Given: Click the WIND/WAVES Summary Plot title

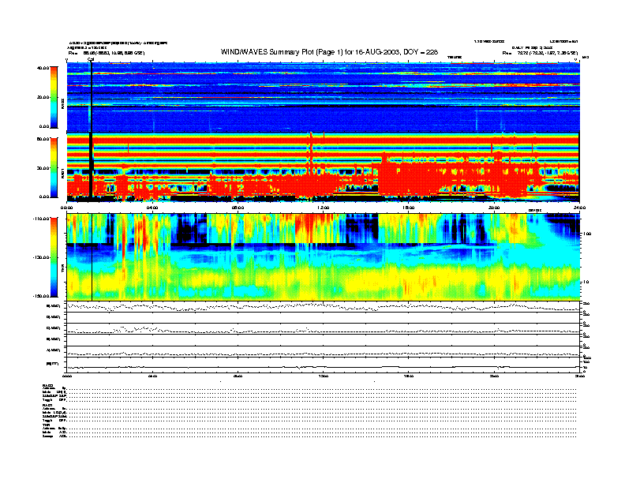Looking at the screenshot, I should pyautogui.click(x=329, y=52).
